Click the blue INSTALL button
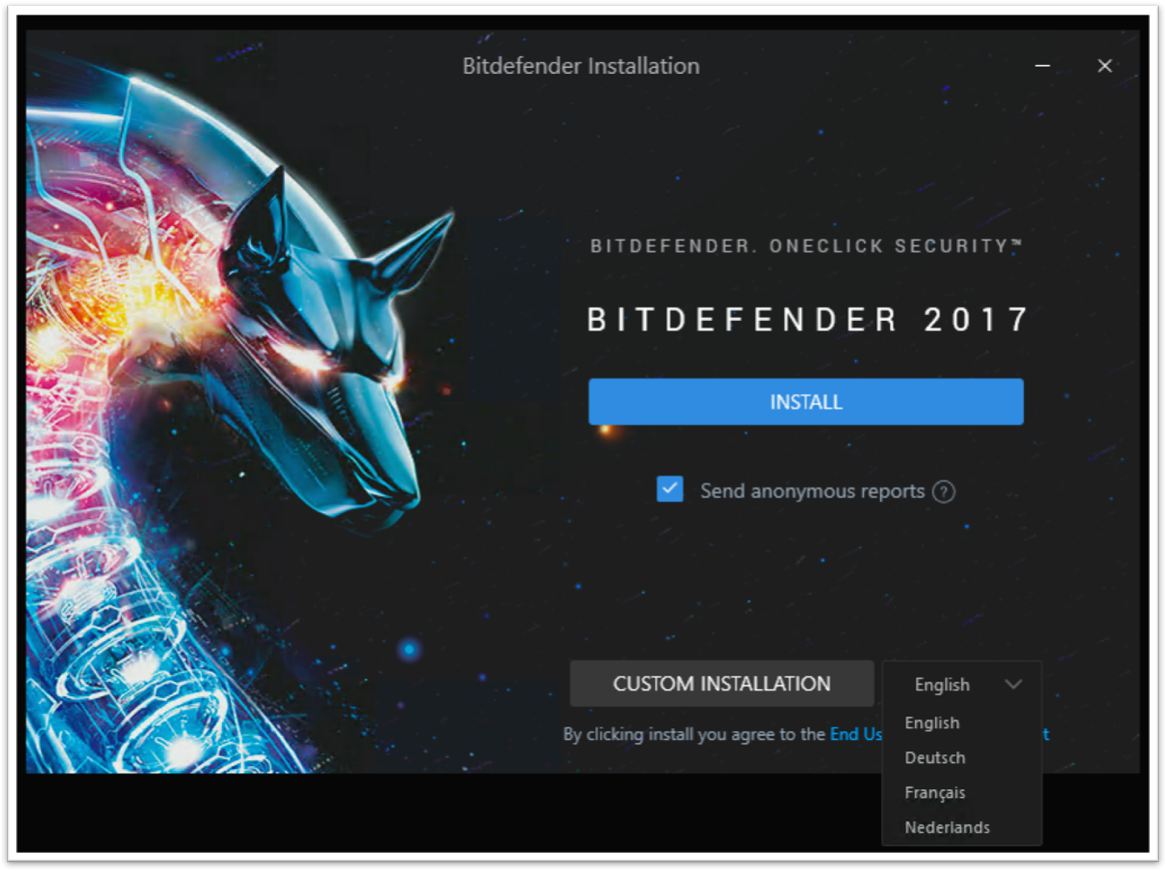The height and width of the screenshot is (871, 1166). (805, 401)
